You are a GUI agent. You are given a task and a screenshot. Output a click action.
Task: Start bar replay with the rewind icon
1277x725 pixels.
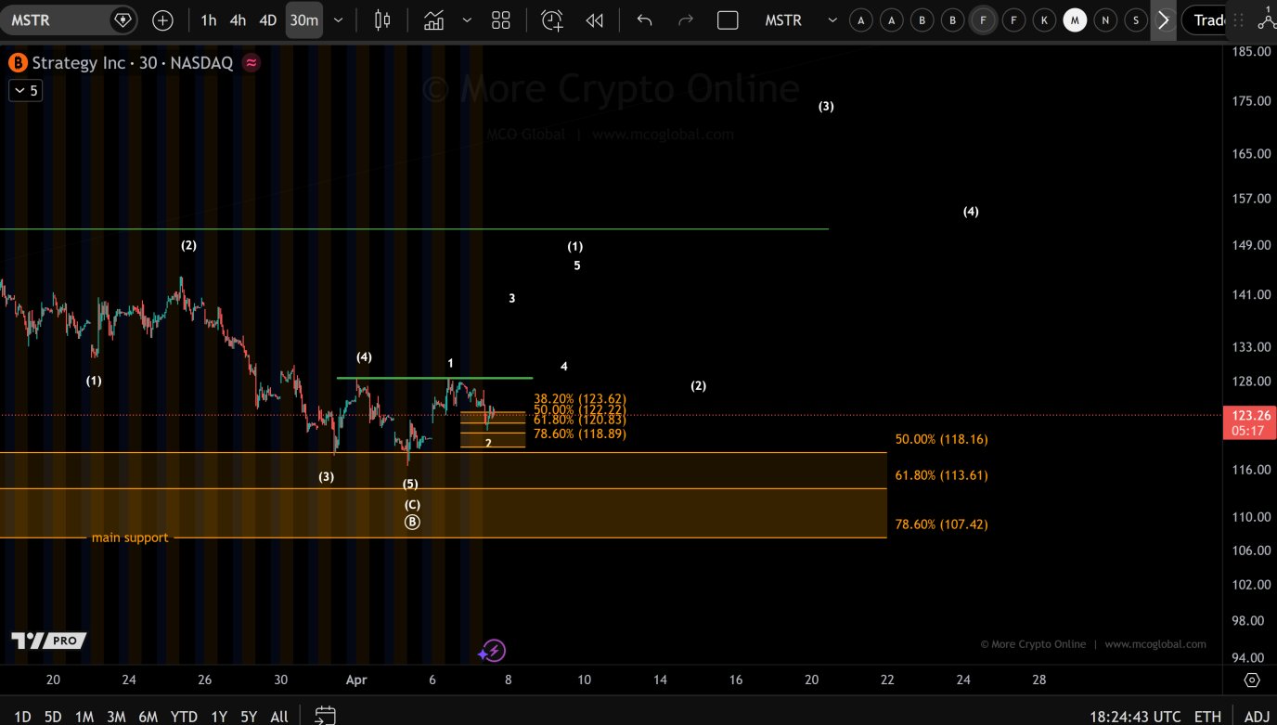[595, 20]
